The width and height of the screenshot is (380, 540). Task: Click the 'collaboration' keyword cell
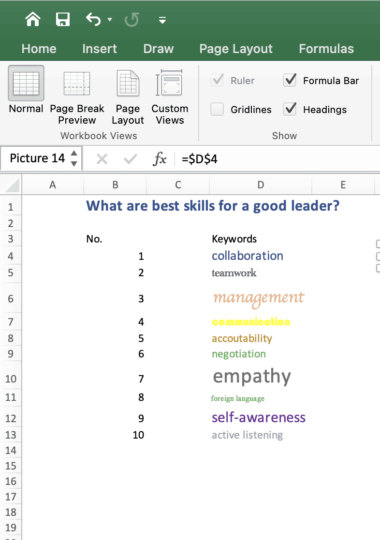[247, 256]
